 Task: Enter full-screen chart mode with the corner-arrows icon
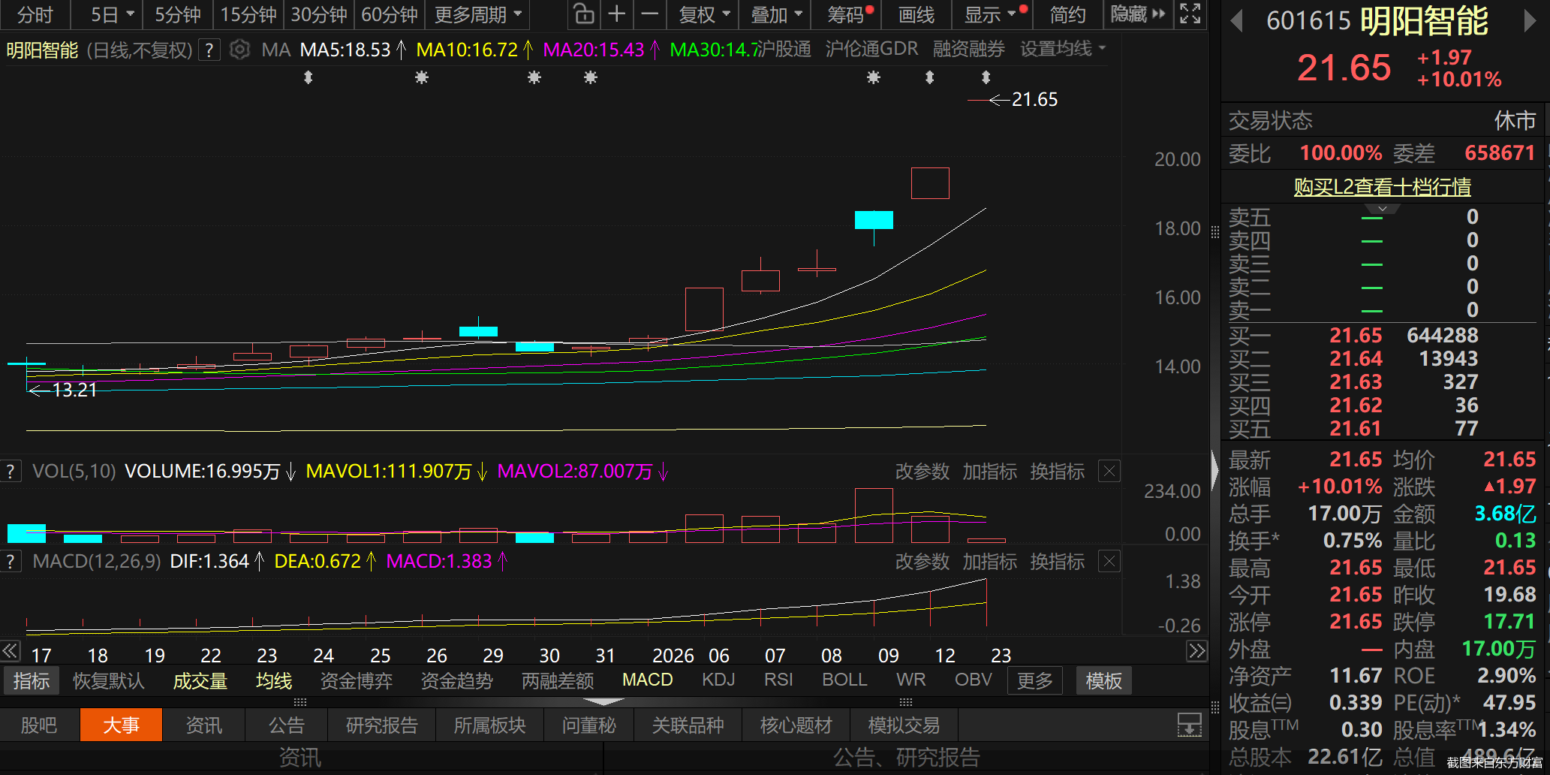pos(1190,14)
